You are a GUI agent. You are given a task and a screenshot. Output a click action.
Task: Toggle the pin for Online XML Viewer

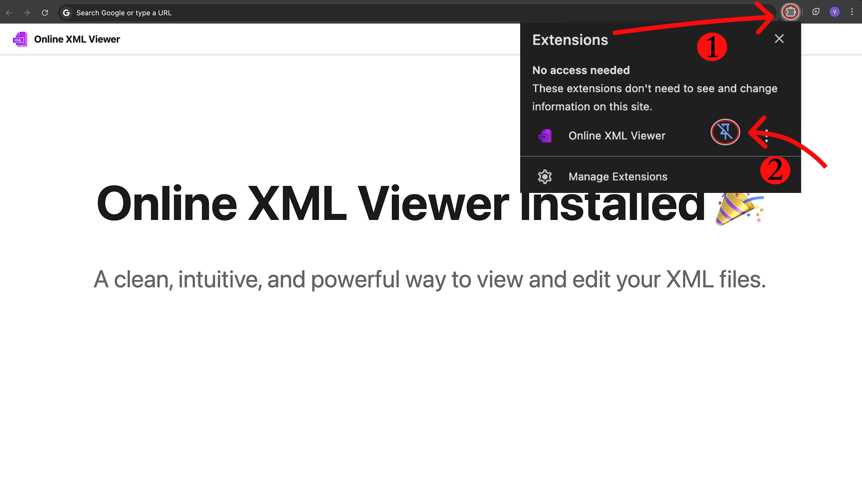[x=725, y=132]
